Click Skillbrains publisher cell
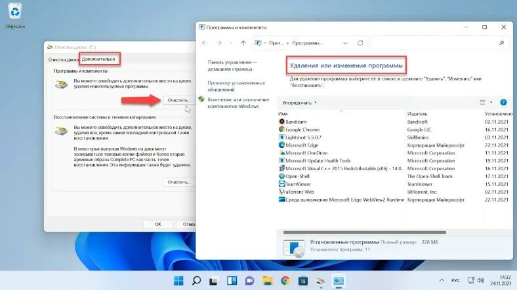 (418, 137)
